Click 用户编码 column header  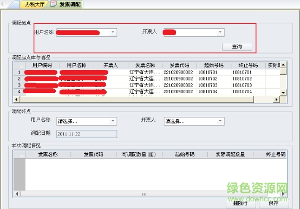[x=42, y=65]
